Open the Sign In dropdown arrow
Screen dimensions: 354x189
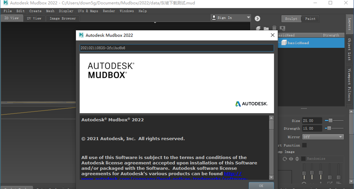click(x=248, y=17)
